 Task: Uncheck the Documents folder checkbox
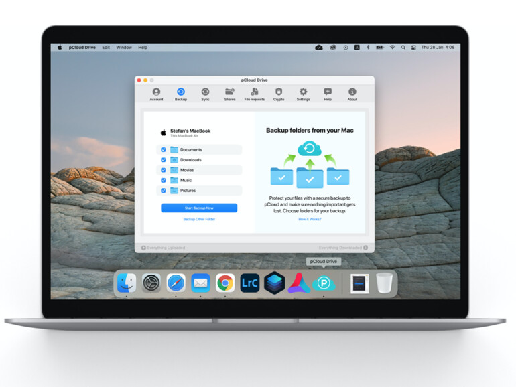pos(164,149)
